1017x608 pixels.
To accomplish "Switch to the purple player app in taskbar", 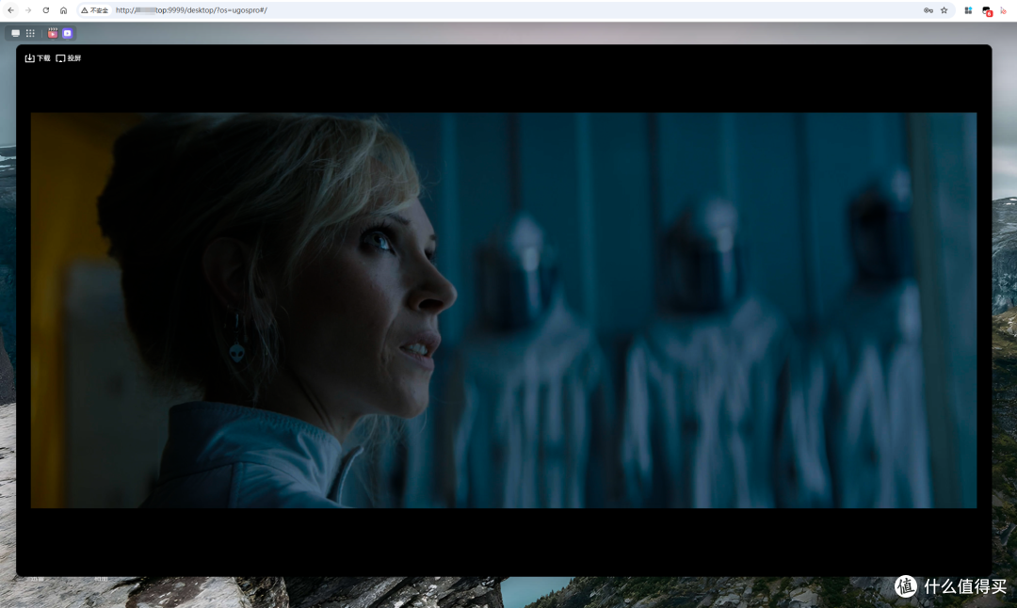I will coord(68,33).
